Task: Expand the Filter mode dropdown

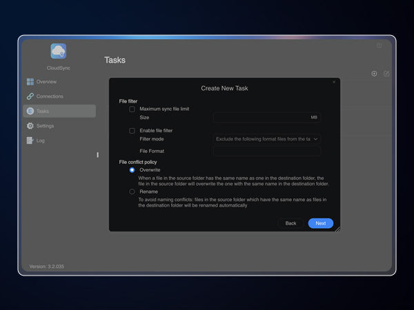Action: tap(266, 138)
